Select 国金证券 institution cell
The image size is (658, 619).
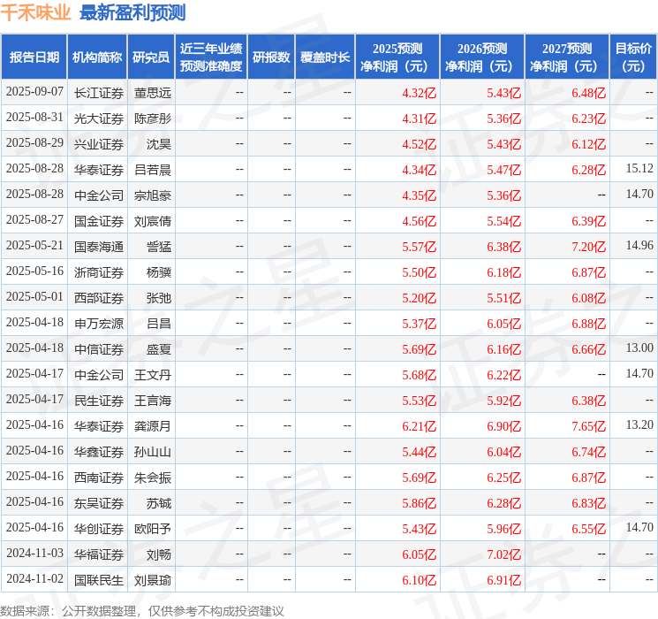(x=99, y=220)
